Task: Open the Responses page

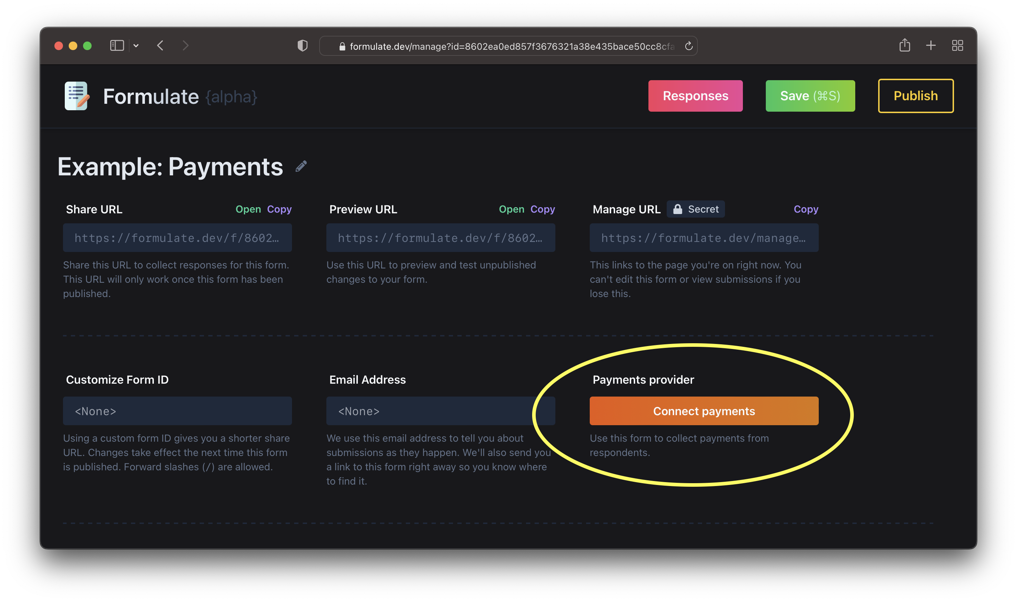Action: [x=695, y=96]
